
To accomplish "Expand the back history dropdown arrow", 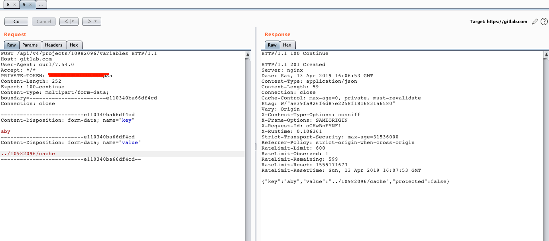I will pos(73,21).
